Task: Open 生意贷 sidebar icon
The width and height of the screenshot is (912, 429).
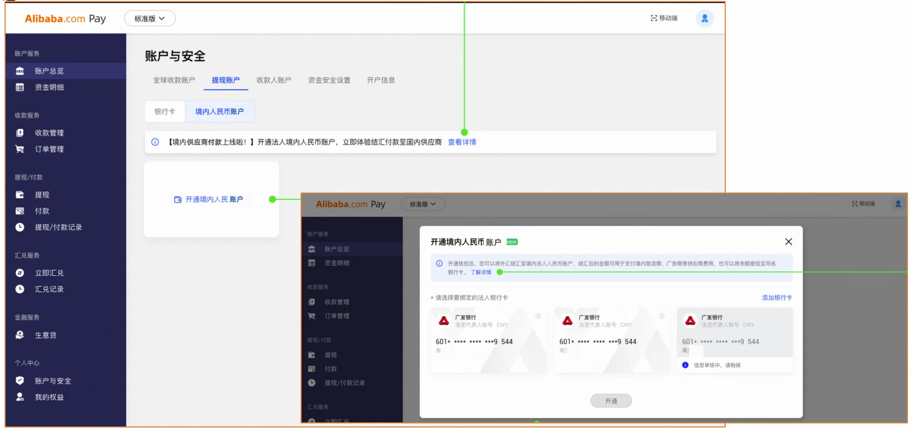Action: tap(20, 335)
